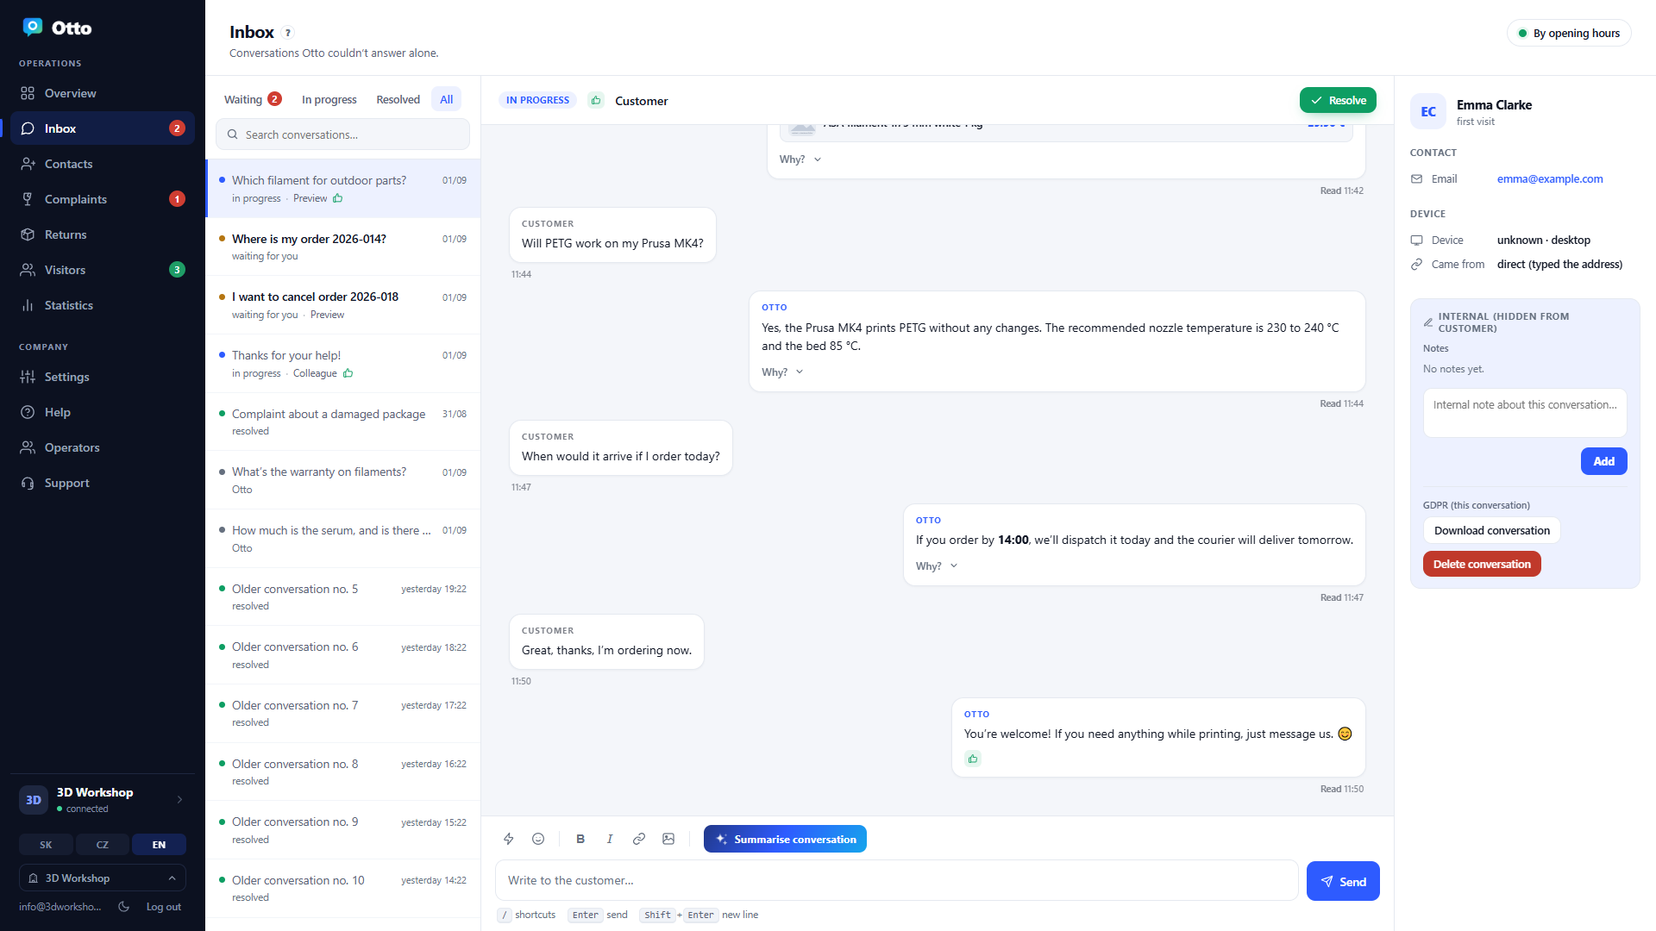1656x931 pixels.
Task: Open Returns in the sidebar
Action: (x=103, y=234)
